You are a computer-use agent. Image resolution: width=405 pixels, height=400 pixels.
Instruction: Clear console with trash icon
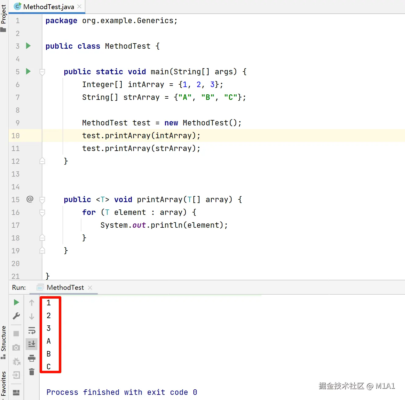pyautogui.click(x=32, y=372)
